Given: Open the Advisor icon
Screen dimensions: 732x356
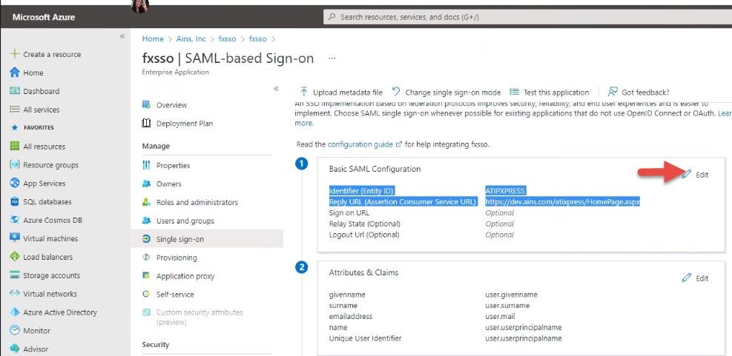Looking at the screenshot, I should (15, 349).
